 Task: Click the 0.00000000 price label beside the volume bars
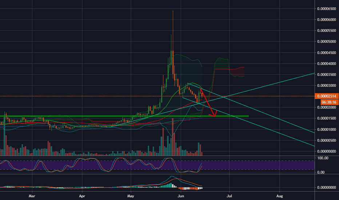327,151
